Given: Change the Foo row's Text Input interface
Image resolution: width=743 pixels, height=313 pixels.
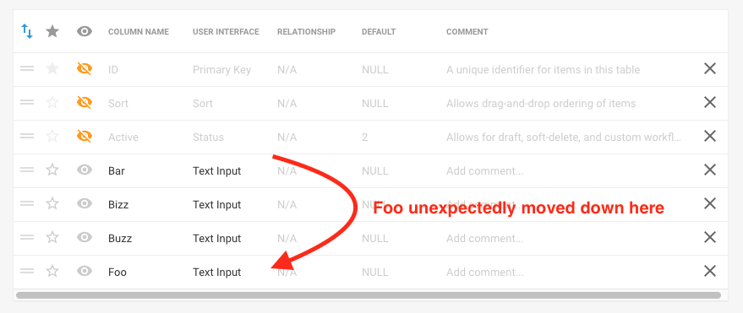Looking at the screenshot, I should (x=216, y=273).
